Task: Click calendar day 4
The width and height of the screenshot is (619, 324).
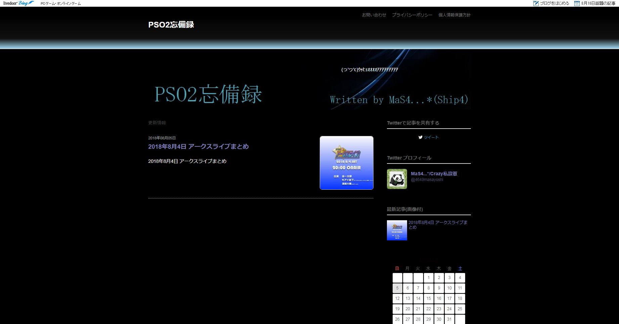Action: pyautogui.click(x=460, y=278)
